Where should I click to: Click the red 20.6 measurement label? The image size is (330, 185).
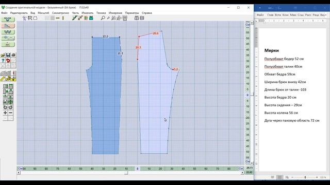[x=156, y=33]
